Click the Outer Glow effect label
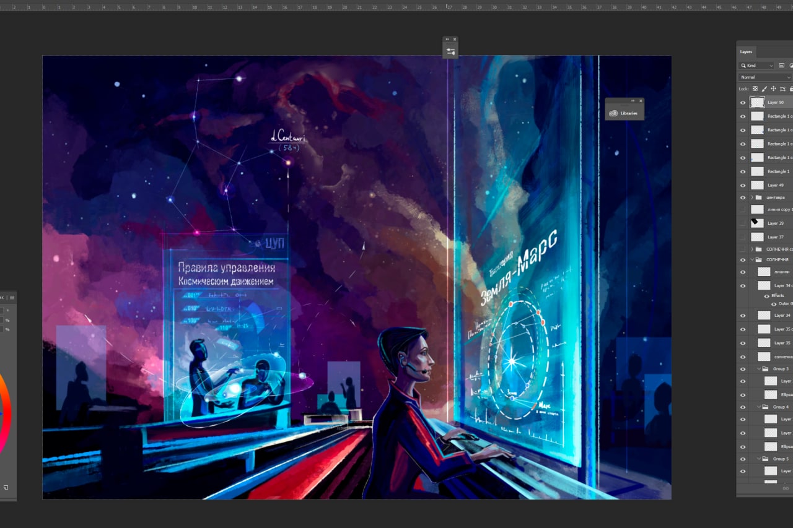Viewport: 793px width, 528px height. [786, 304]
